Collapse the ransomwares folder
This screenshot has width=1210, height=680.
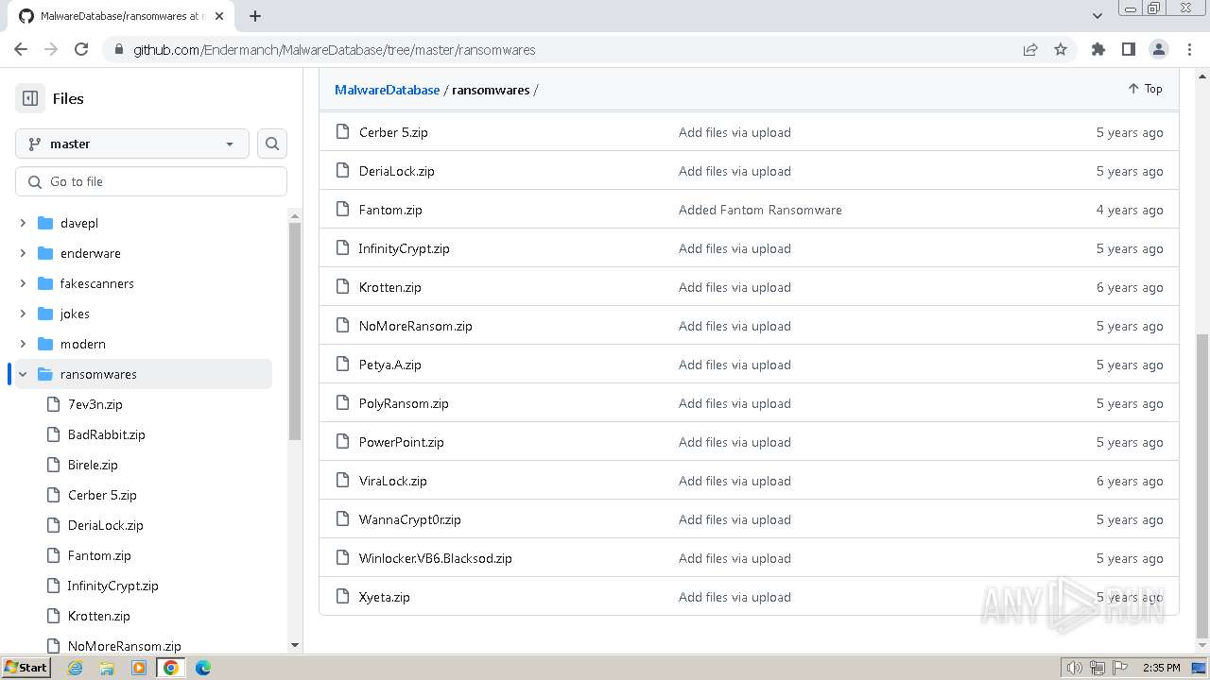click(x=23, y=374)
